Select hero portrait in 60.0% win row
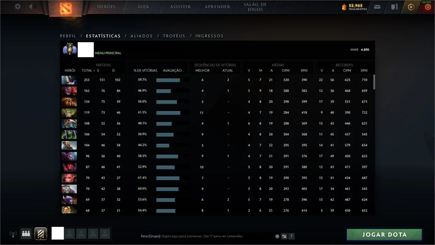This screenshot has width=435, height=245. [69, 189]
